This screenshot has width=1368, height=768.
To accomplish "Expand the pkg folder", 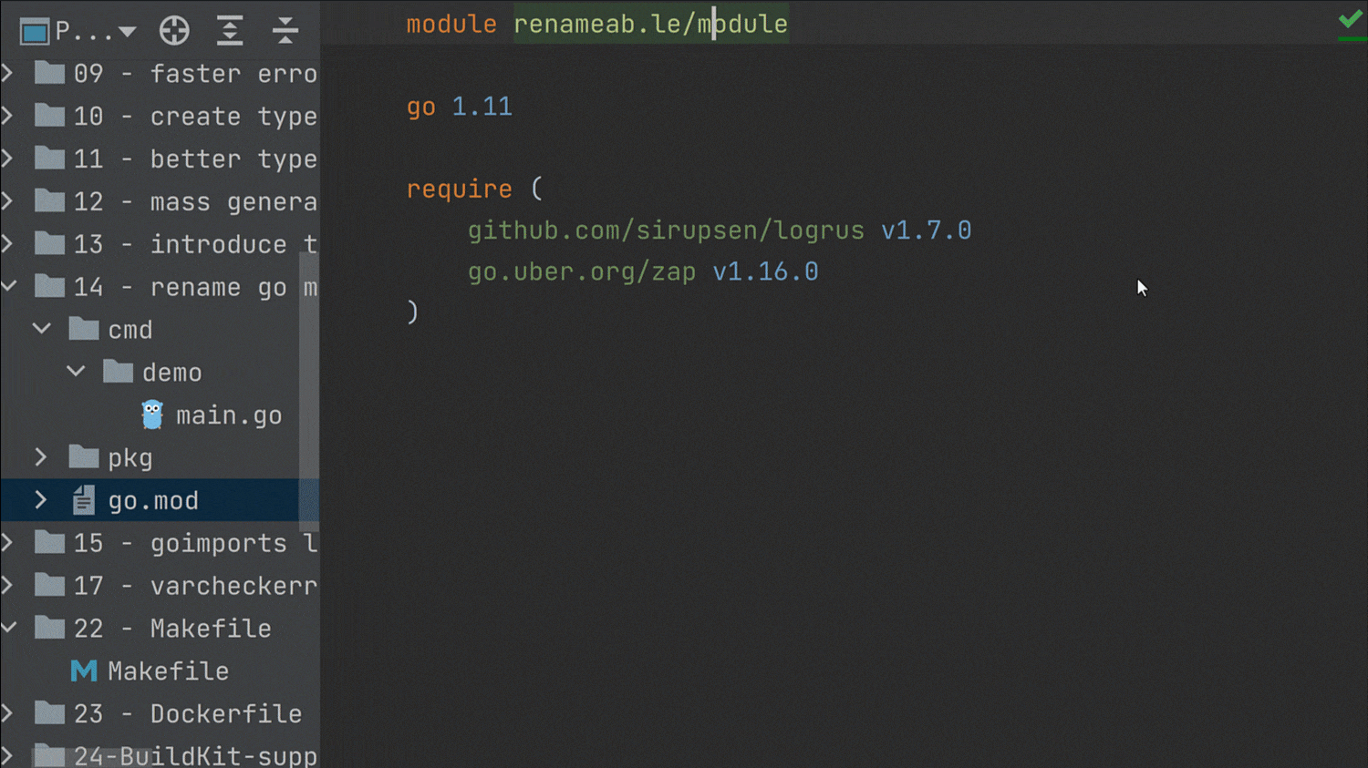I will click(x=40, y=457).
